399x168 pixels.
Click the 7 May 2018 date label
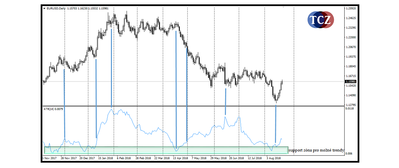[199, 157]
